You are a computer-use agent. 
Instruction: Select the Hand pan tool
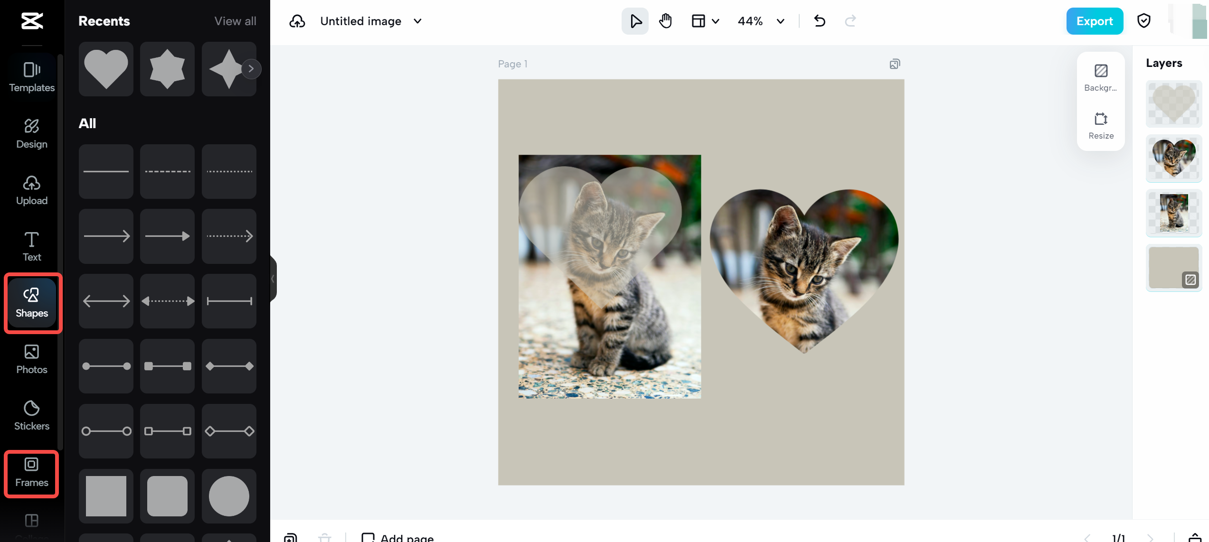[x=665, y=21]
